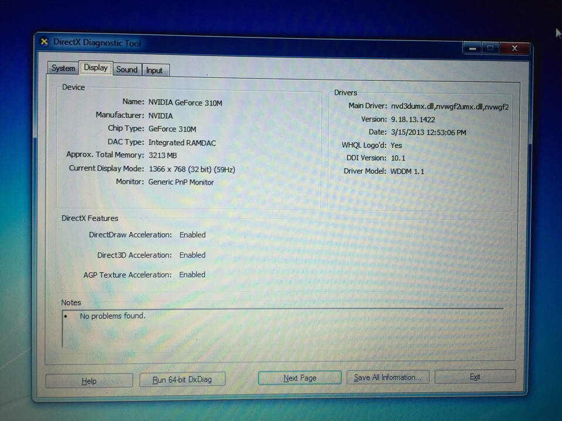Select device name NVIDIA GeForce 310M
Image resolution: width=562 pixels, height=421 pixels.
coord(185,102)
